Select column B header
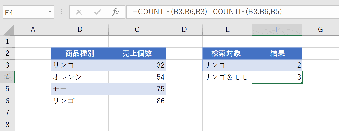 pyautogui.click(x=80, y=30)
